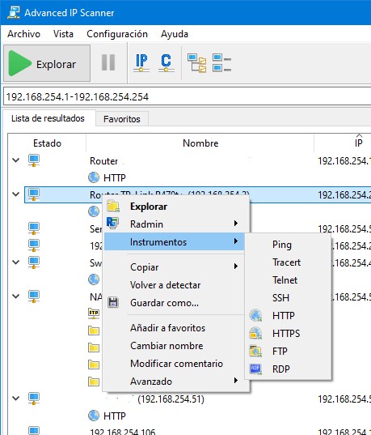The image size is (371, 435).
Task: Click the computer icon of Router row
Action: [34, 160]
